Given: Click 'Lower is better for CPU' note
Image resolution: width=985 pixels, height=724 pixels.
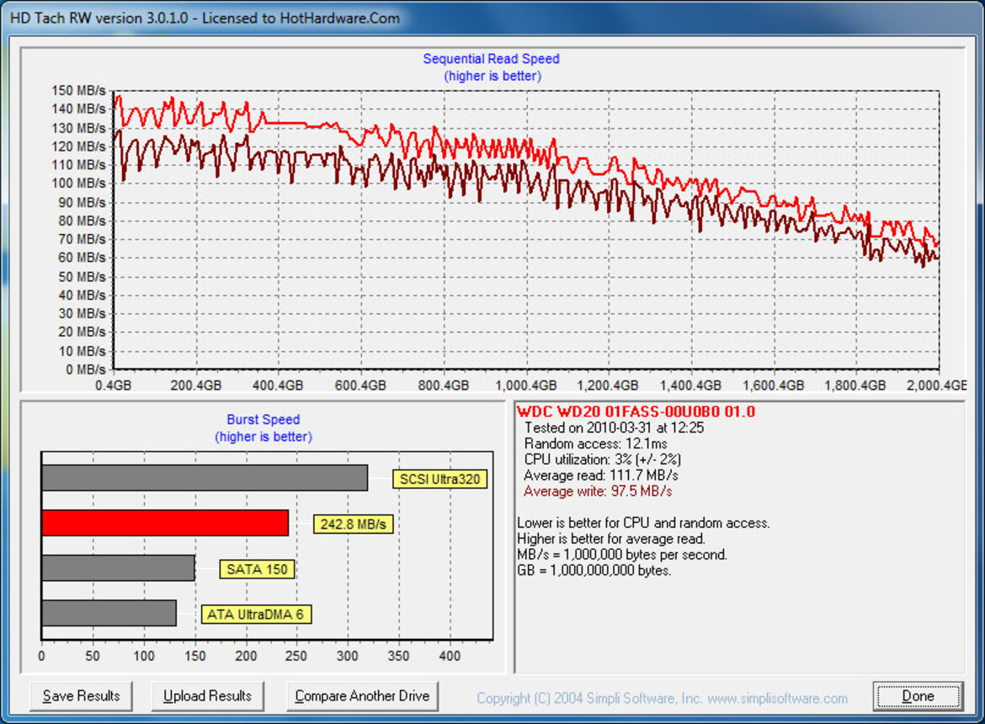Looking at the screenshot, I should pyautogui.click(x=643, y=523).
